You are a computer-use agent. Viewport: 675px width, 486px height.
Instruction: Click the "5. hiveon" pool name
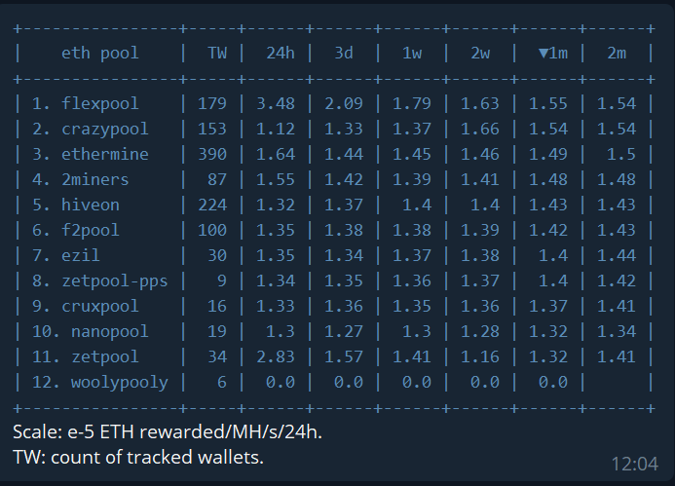click(76, 205)
